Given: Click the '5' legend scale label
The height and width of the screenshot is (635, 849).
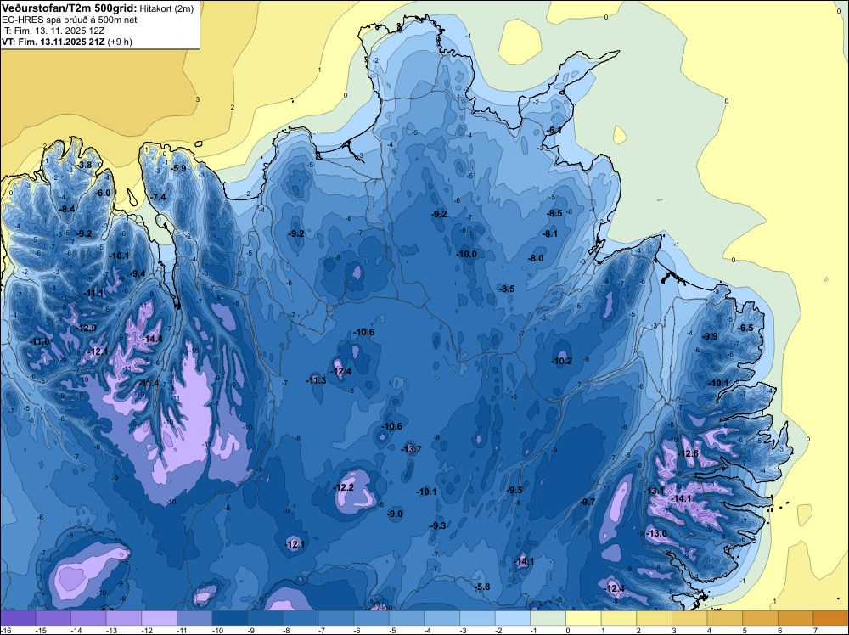Looking at the screenshot, I should 745,630.
